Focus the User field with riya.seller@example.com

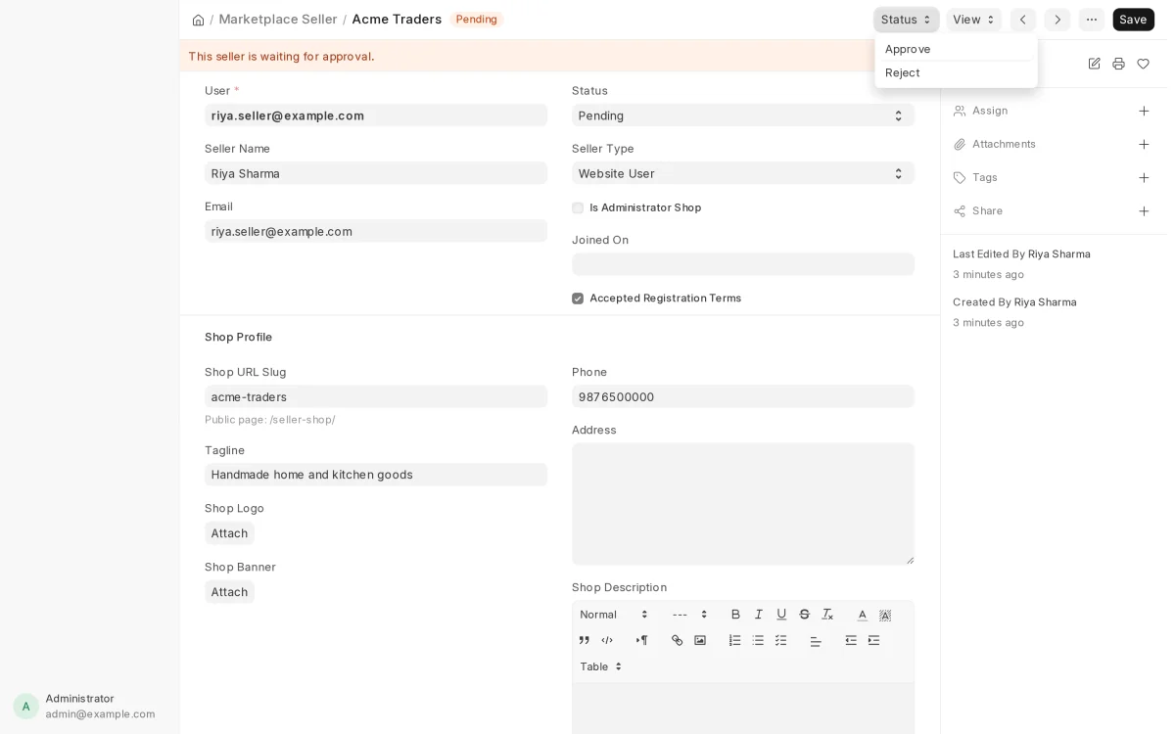(376, 115)
